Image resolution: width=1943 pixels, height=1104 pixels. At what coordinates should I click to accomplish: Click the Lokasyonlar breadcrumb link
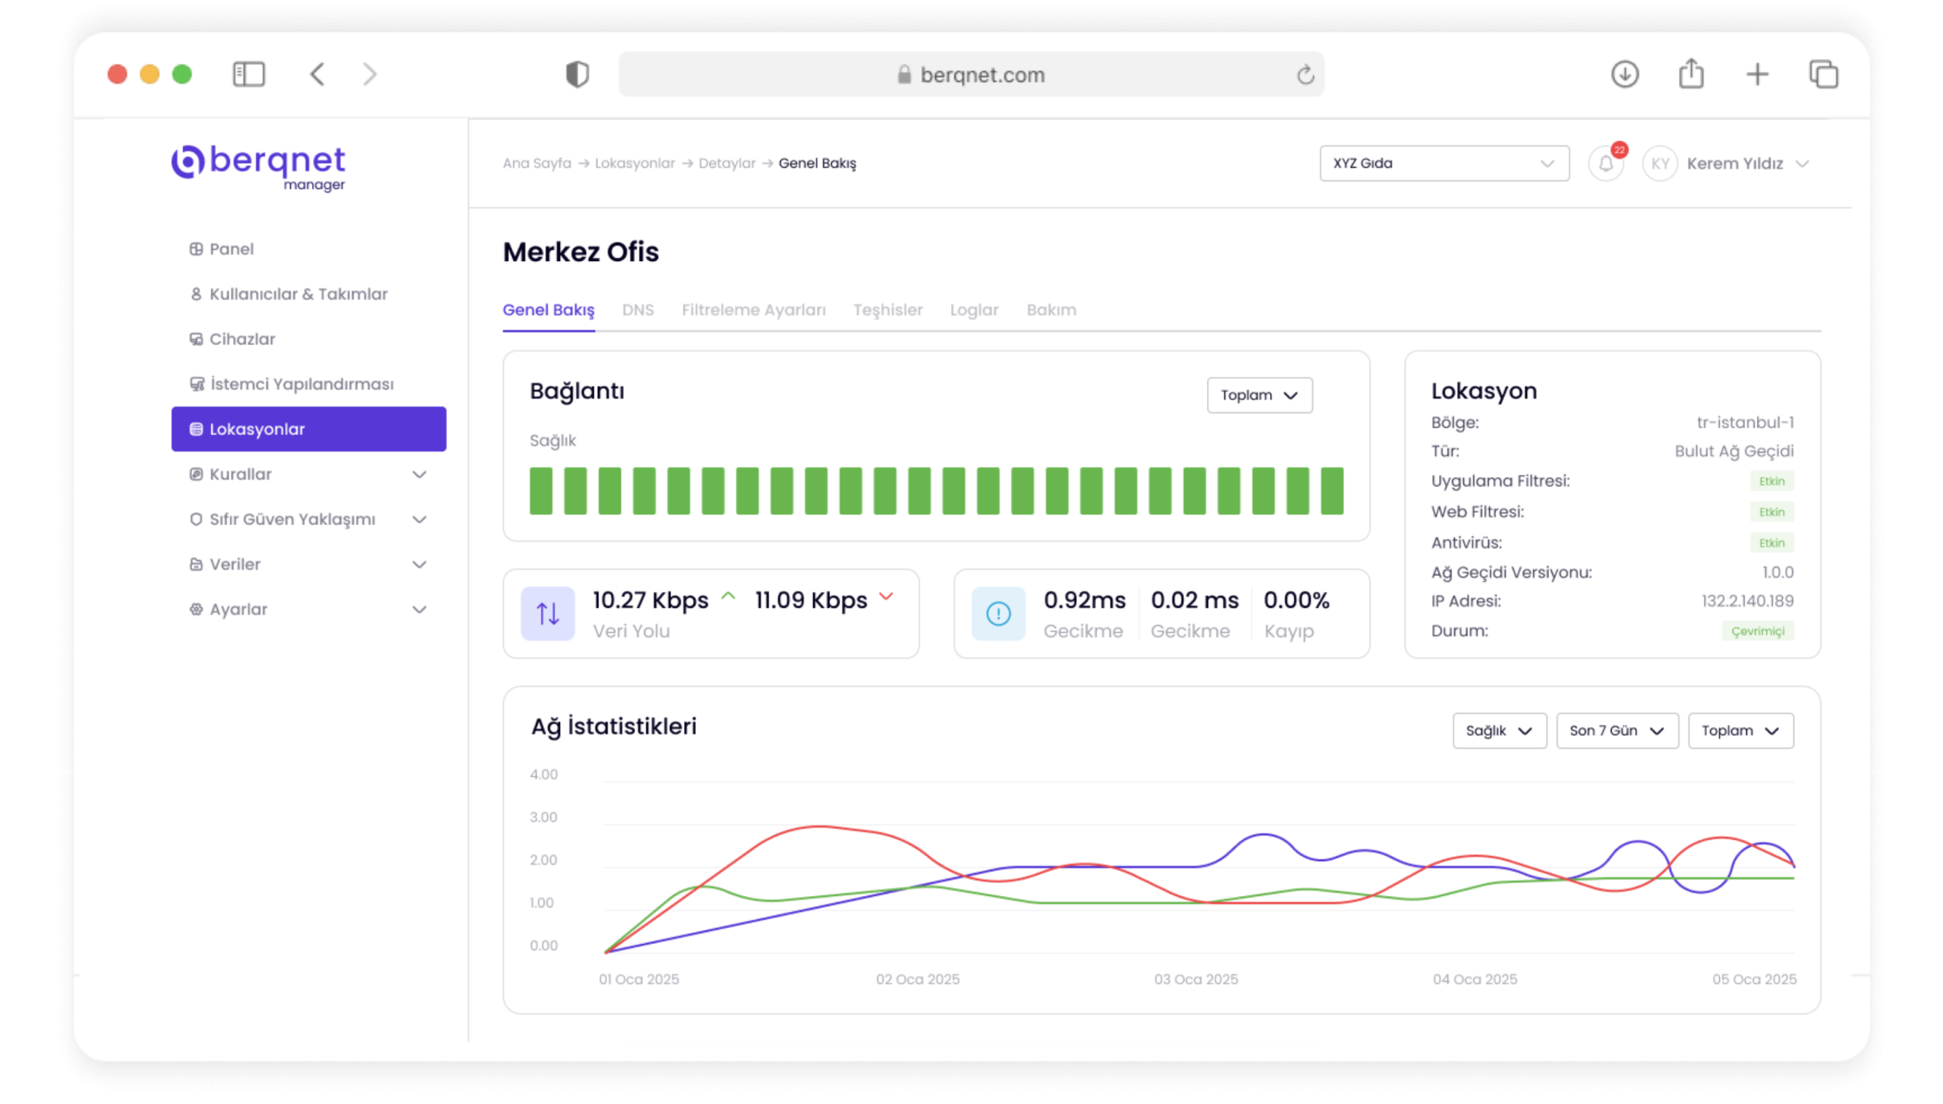(635, 163)
